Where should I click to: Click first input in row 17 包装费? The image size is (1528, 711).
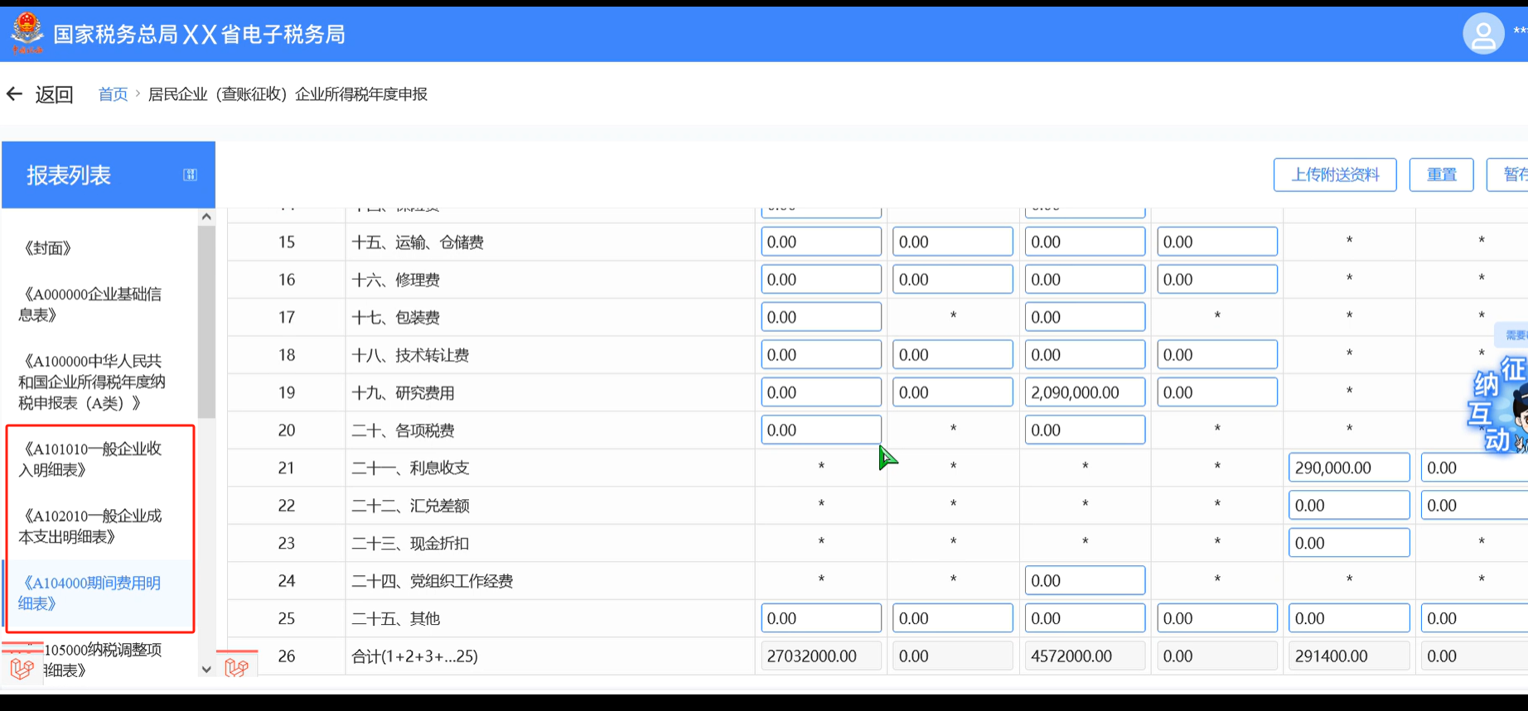tap(821, 317)
